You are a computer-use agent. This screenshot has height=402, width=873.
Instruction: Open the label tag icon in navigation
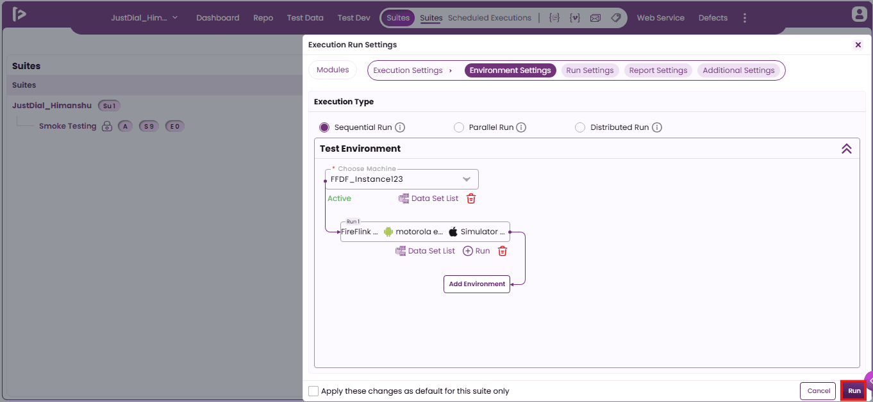616,18
